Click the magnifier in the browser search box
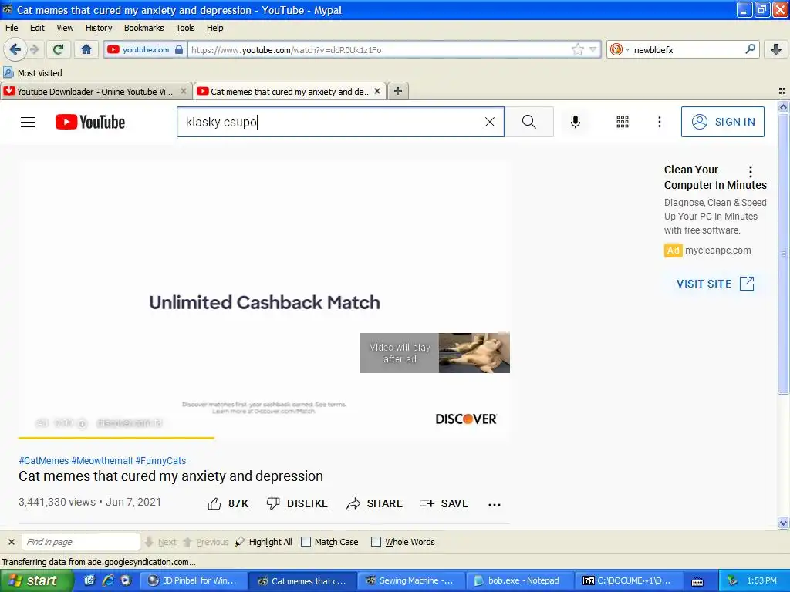This screenshot has width=790, height=592. click(750, 49)
